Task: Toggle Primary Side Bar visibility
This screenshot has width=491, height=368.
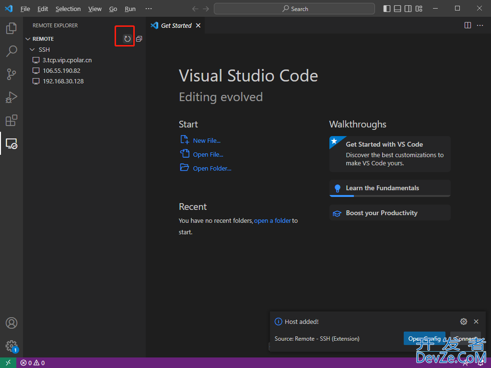Action: [x=387, y=9]
